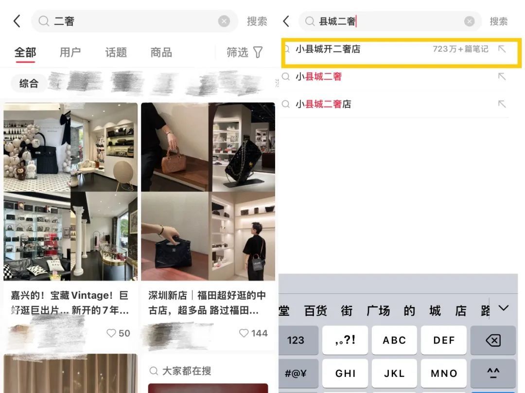Tap the backspace key on keyboard
This screenshot has width=525, height=393.
pyautogui.click(x=493, y=340)
